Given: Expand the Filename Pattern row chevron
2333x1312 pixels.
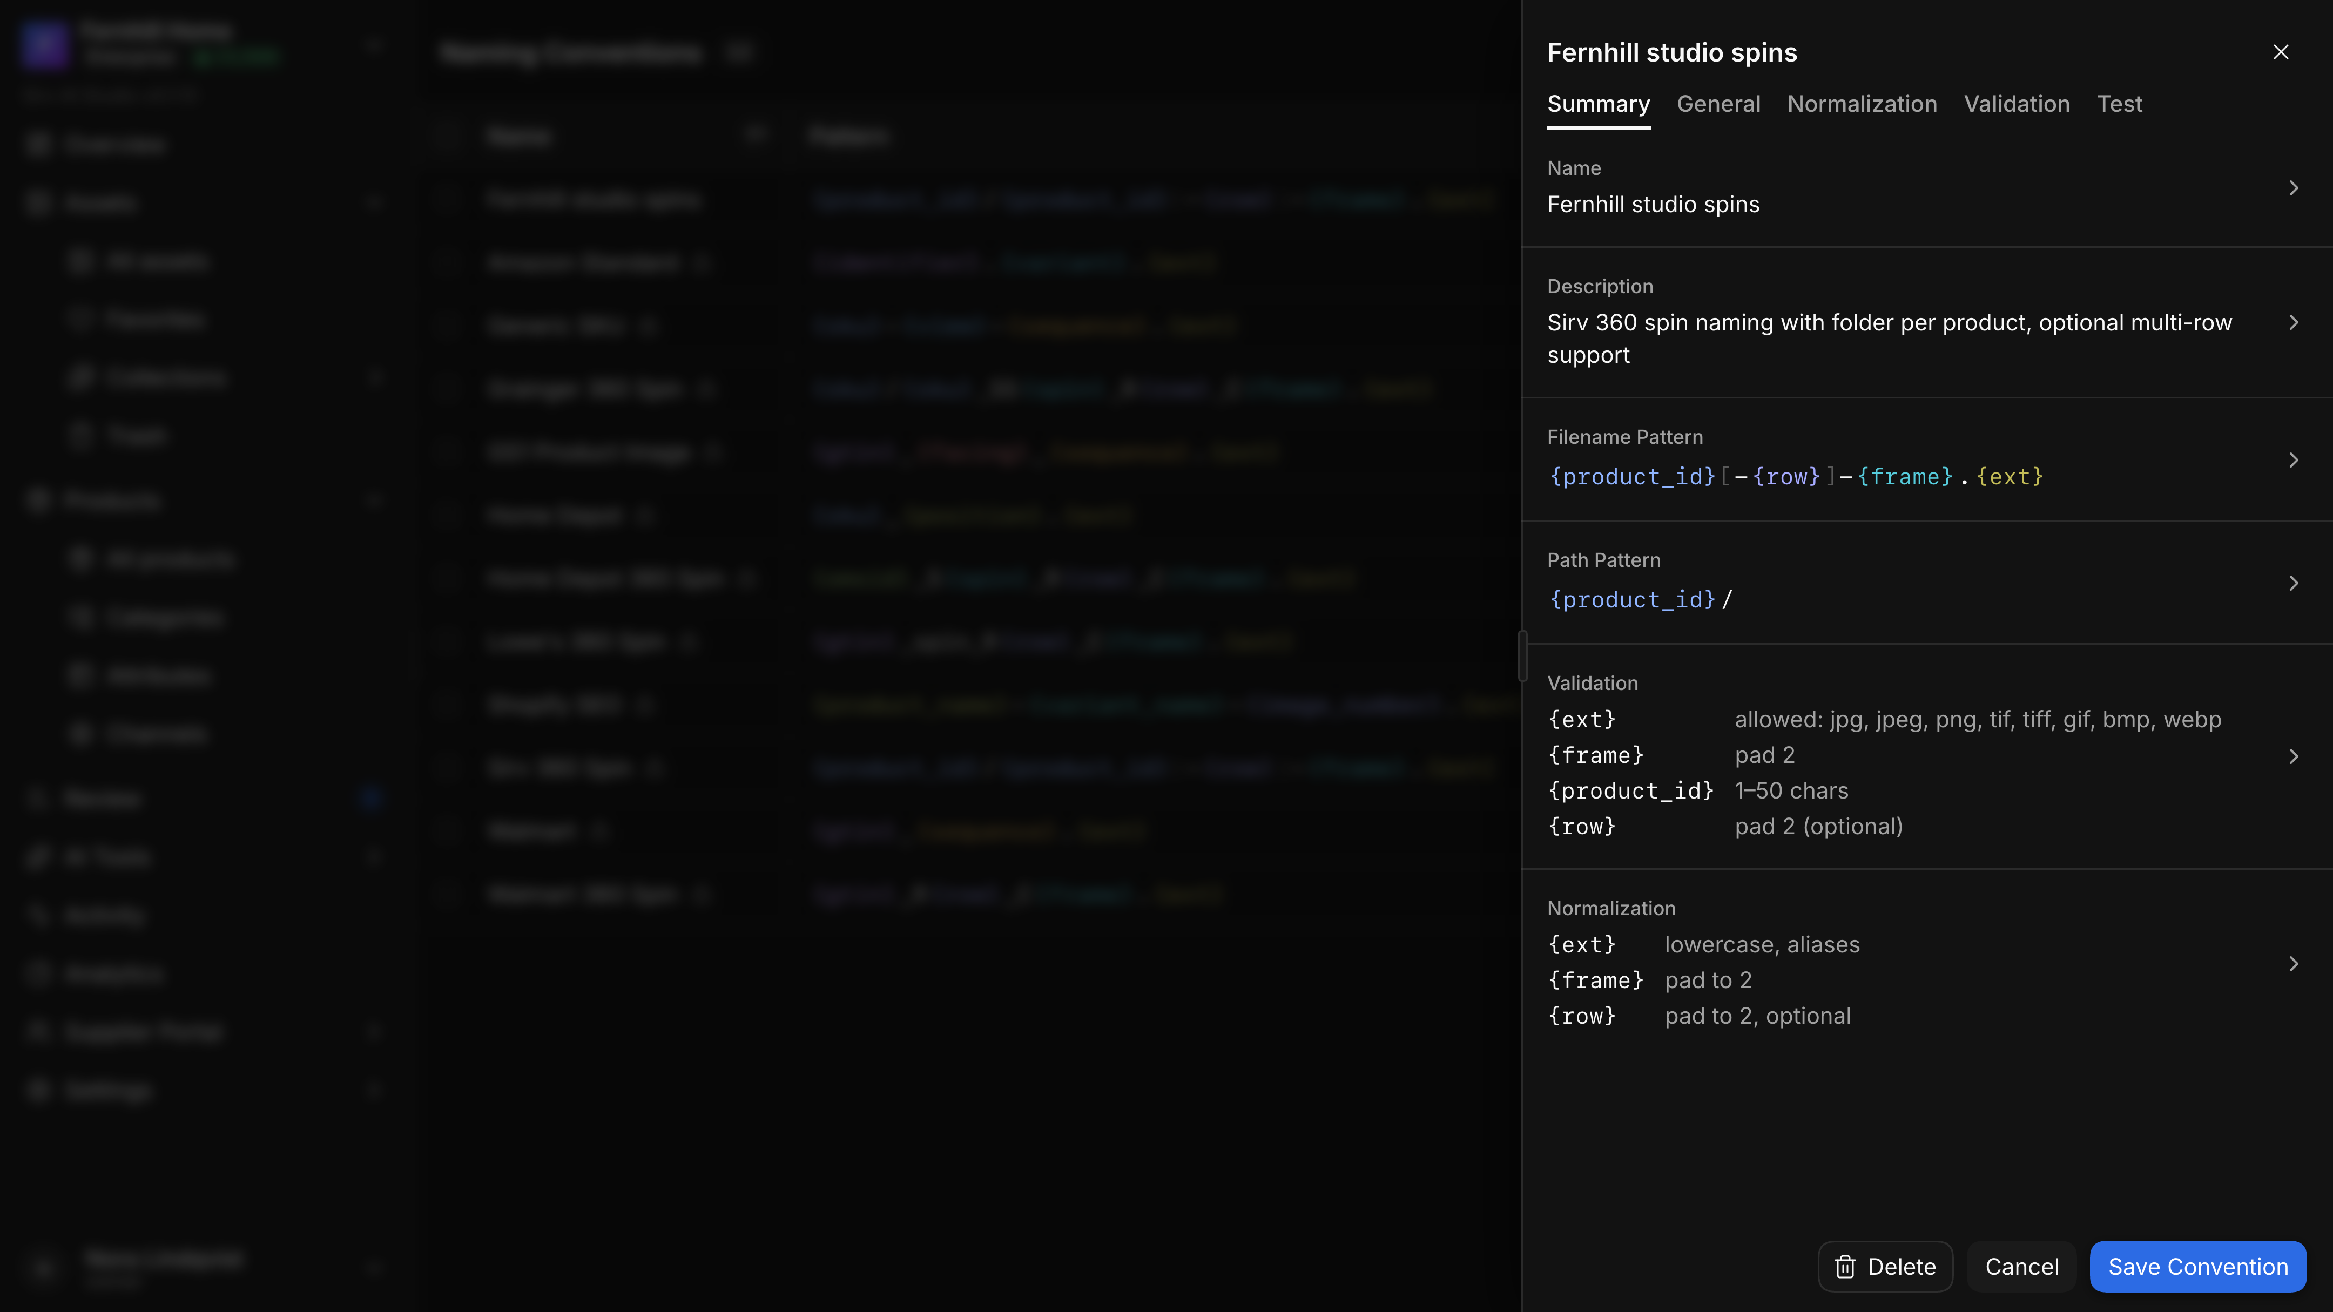Looking at the screenshot, I should [x=2293, y=460].
